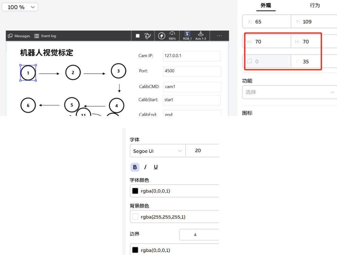Open the Event log

(45, 36)
